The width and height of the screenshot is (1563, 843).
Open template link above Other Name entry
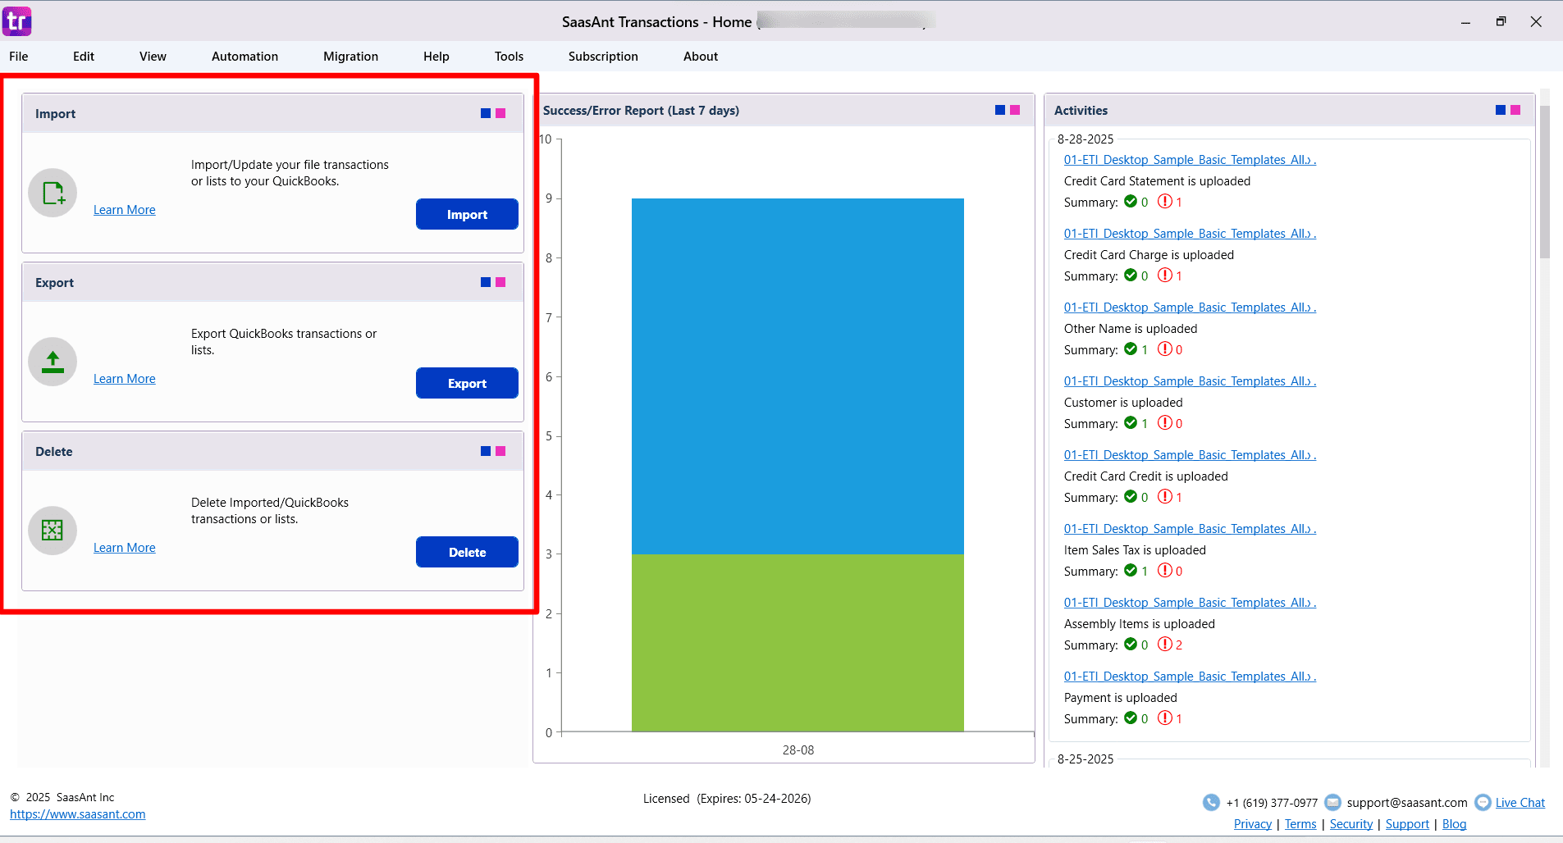(1190, 308)
